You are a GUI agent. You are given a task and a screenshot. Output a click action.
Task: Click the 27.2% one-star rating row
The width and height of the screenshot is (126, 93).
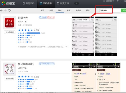28,88
